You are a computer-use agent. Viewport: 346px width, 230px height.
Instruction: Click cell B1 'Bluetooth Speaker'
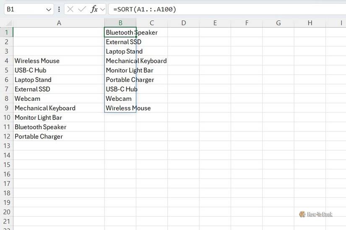click(x=120, y=32)
